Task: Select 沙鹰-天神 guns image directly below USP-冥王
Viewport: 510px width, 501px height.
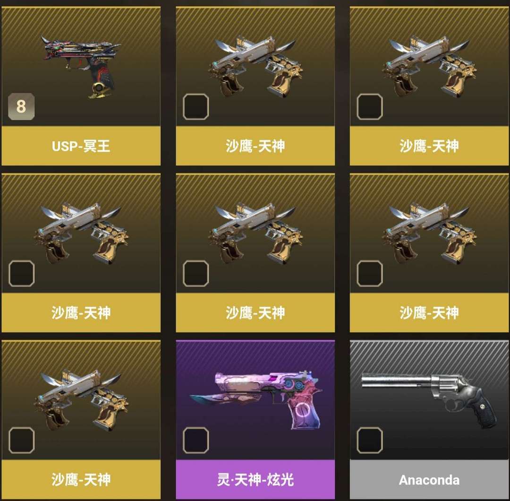Action: (x=81, y=233)
